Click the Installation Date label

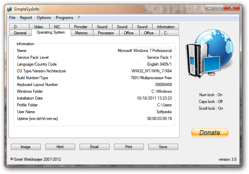(x=30, y=98)
